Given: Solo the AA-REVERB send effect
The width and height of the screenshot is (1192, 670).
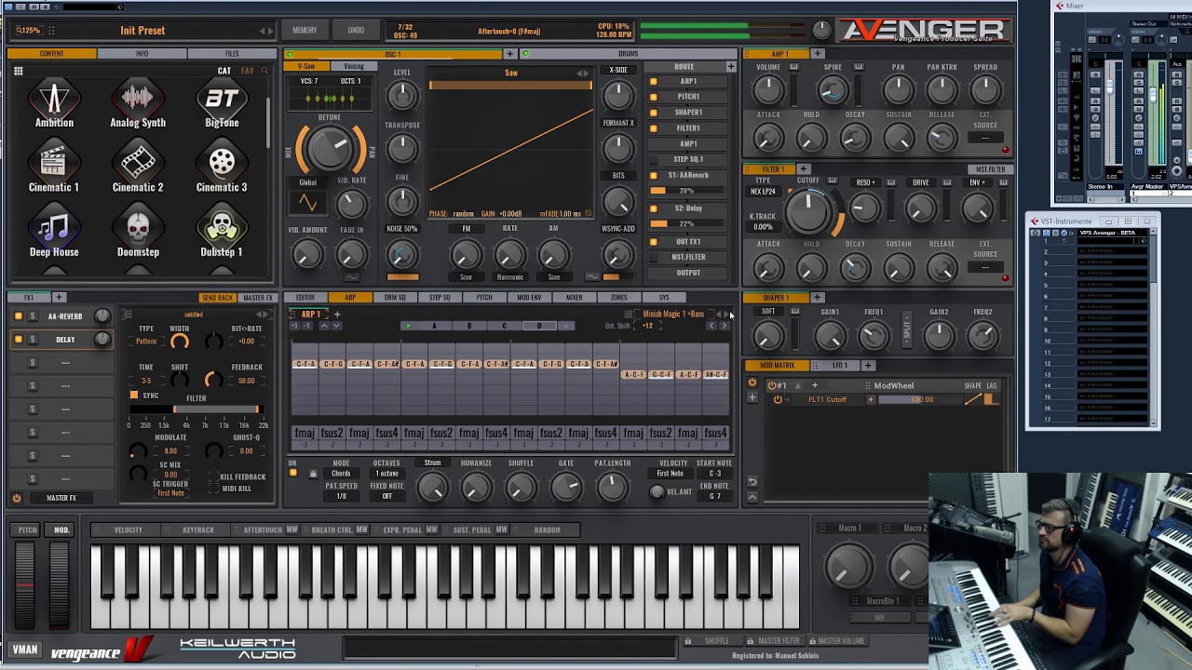Looking at the screenshot, I should coord(33,316).
